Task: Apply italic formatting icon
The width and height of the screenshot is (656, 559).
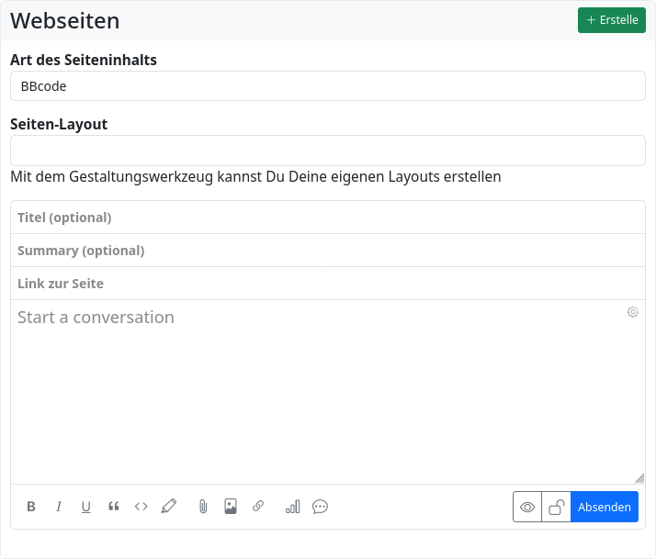Action: [x=59, y=507]
